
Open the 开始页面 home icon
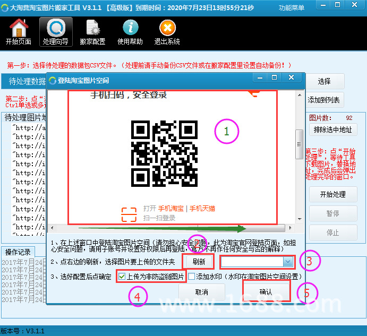[19, 32]
